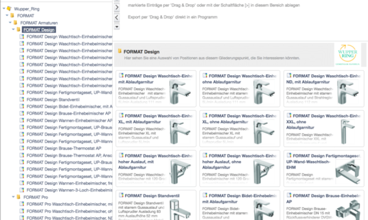Click the FORMAT Pro folder icon

coord(18,197)
